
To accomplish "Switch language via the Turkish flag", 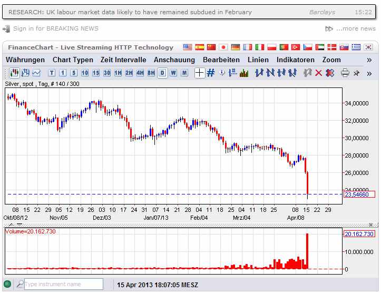I will (x=296, y=47).
